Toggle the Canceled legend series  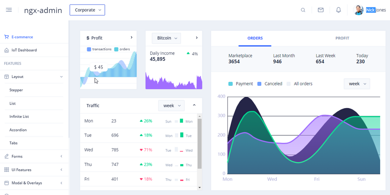[269, 84]
